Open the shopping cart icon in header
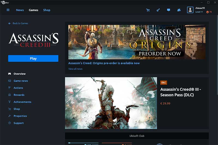This screenshot has width=218, height=145. (148, 10)
